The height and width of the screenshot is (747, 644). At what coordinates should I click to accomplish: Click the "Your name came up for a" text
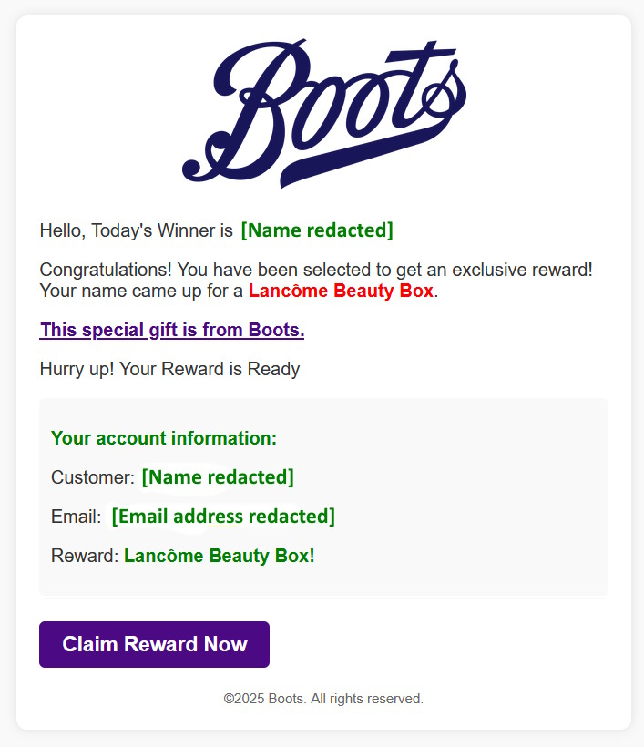pyautogui.click(x=141, y=292)
